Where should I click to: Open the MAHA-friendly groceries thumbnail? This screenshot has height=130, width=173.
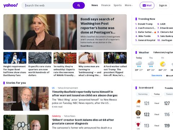tap(65, 58)
